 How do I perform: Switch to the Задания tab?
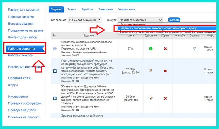coord(56,9)
